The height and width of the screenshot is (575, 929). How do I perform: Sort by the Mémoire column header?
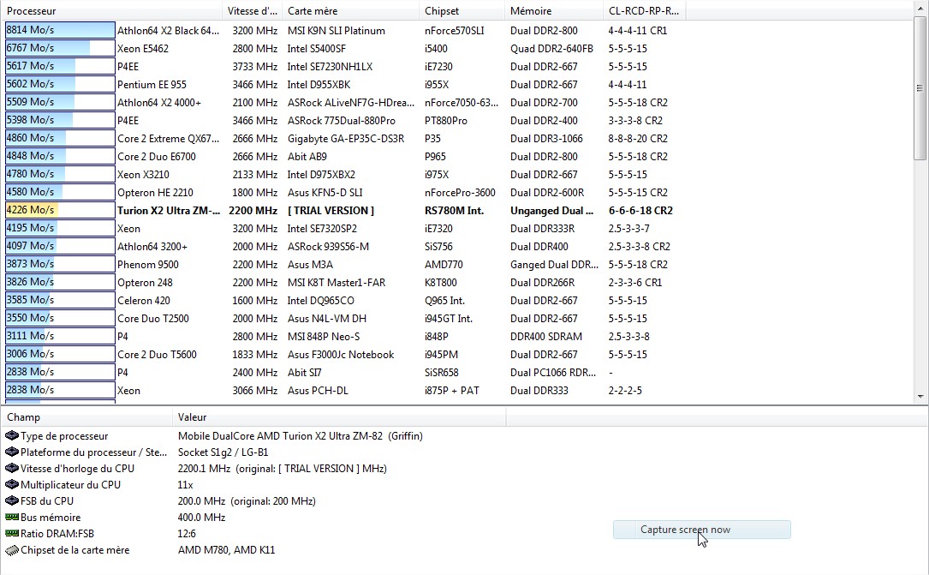[x=554, y=10]
